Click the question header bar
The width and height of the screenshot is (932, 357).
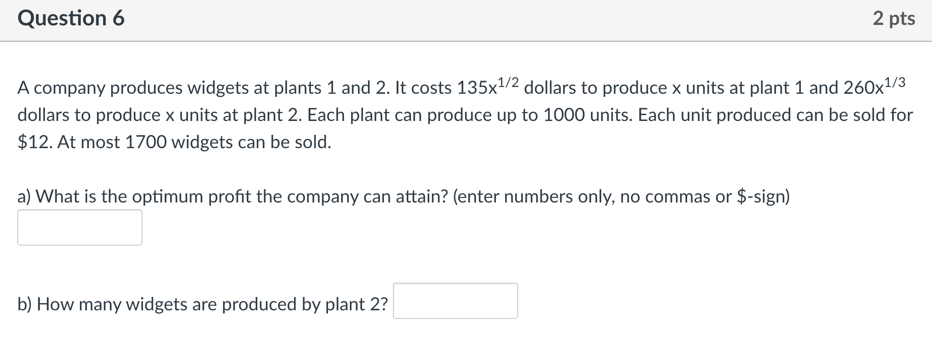click(466, 20)
